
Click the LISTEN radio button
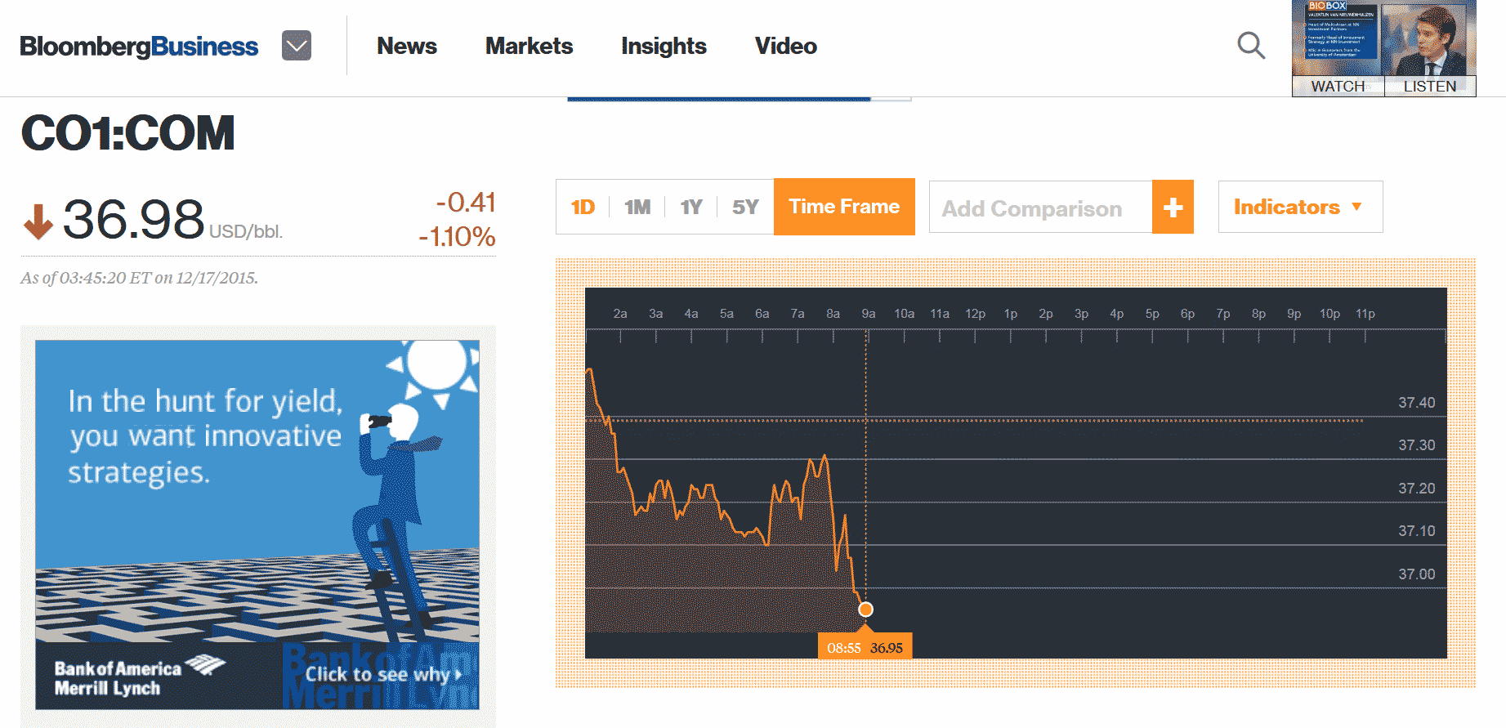(x=1430, y=87)
